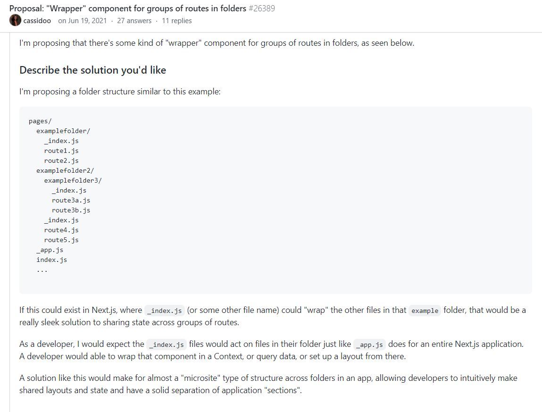Click the inline _app.js code in the paragraph
This screenshot has height=412, width=542.
[x=369, y=345]
